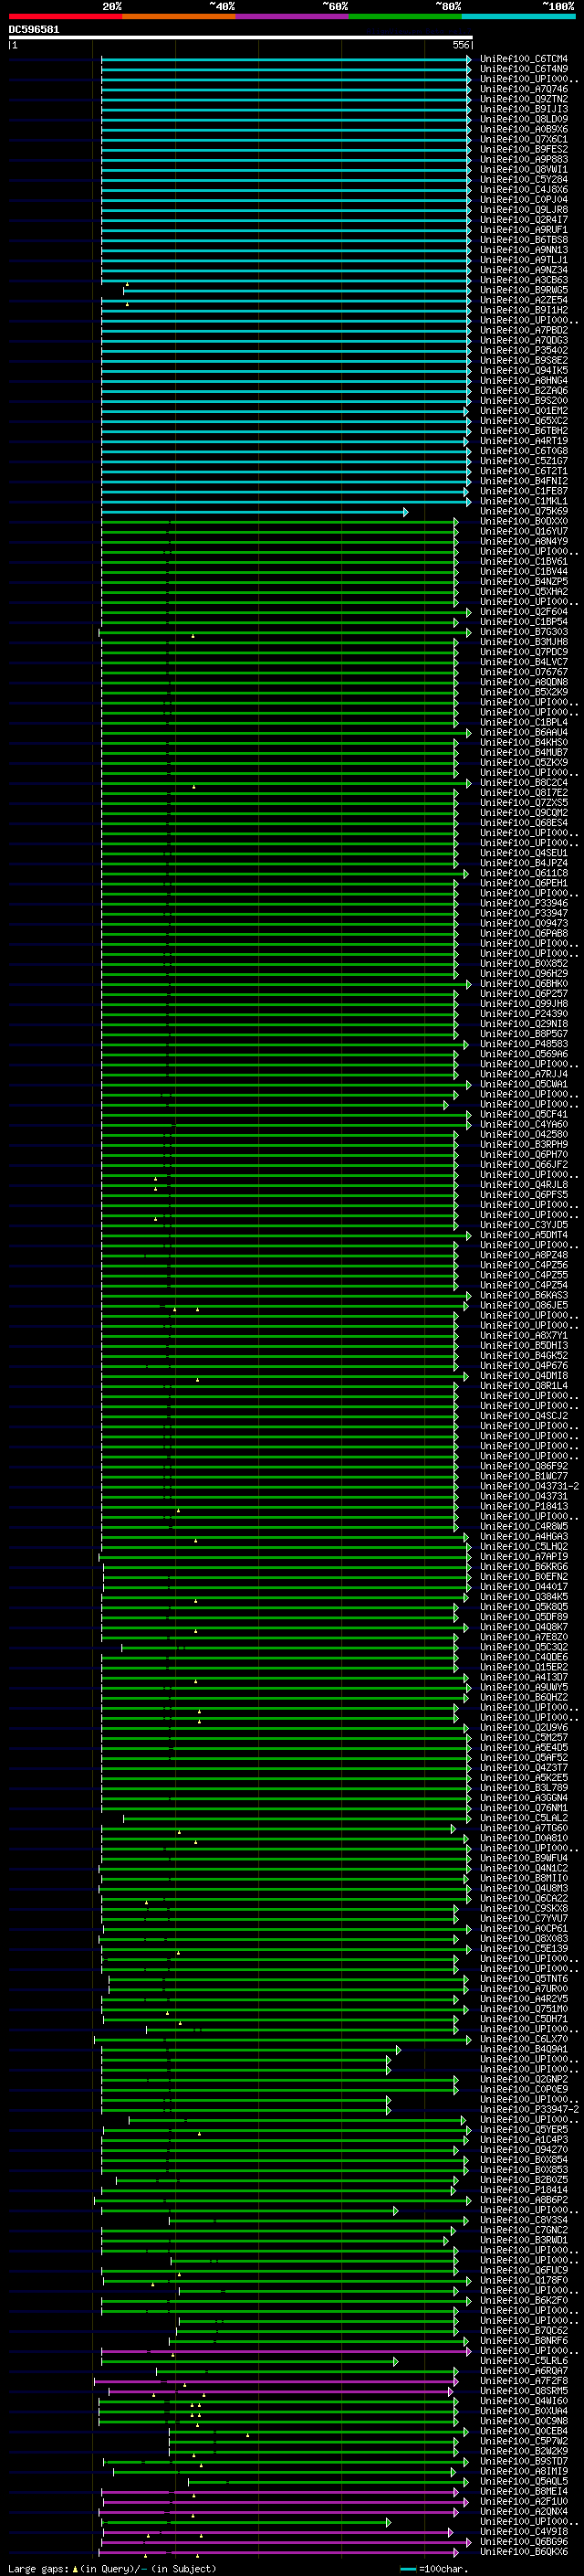584x2576 pixels.
Task: Open hit UniRef100_C6TCM4
Action: (x=524, y=59)
